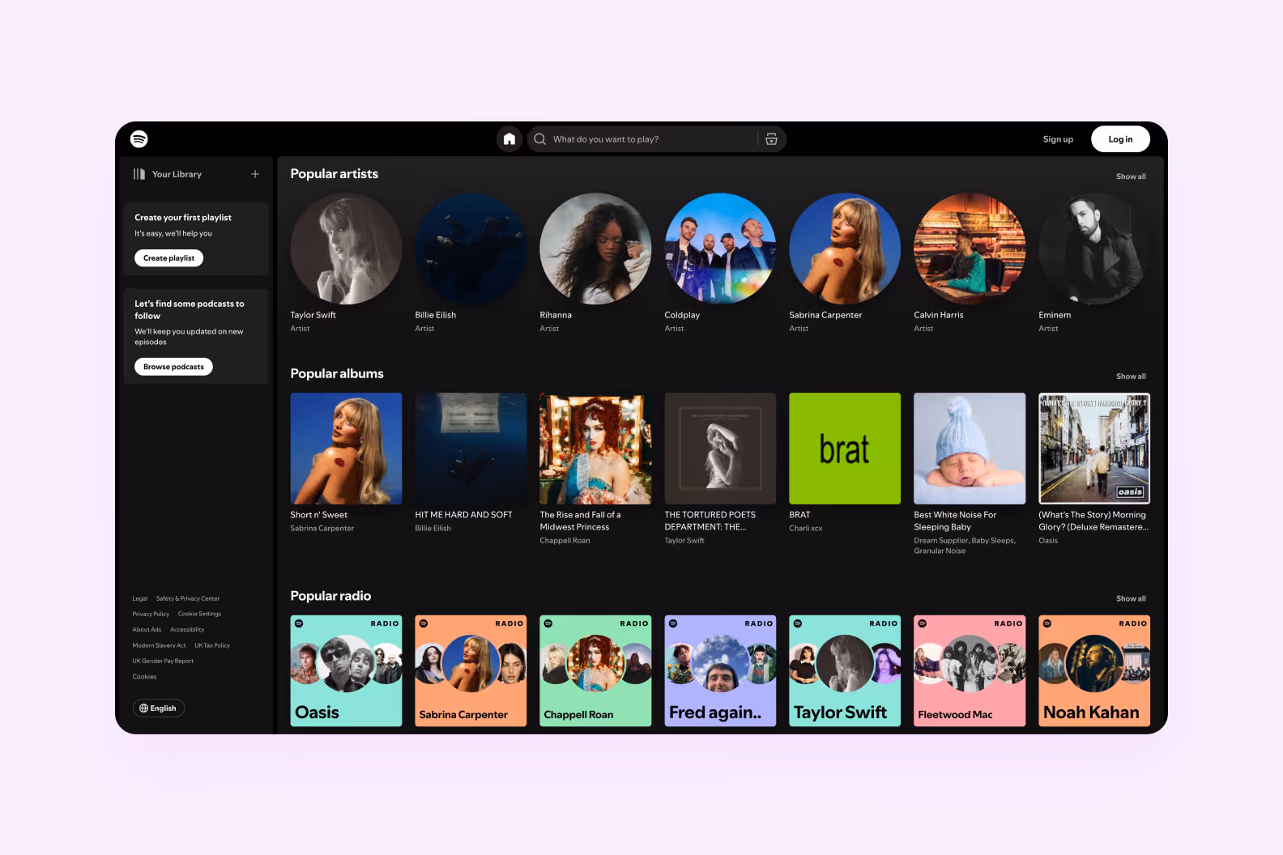Click the Log in button
Screen dimensions: 1283x855
coord(1121,139)
